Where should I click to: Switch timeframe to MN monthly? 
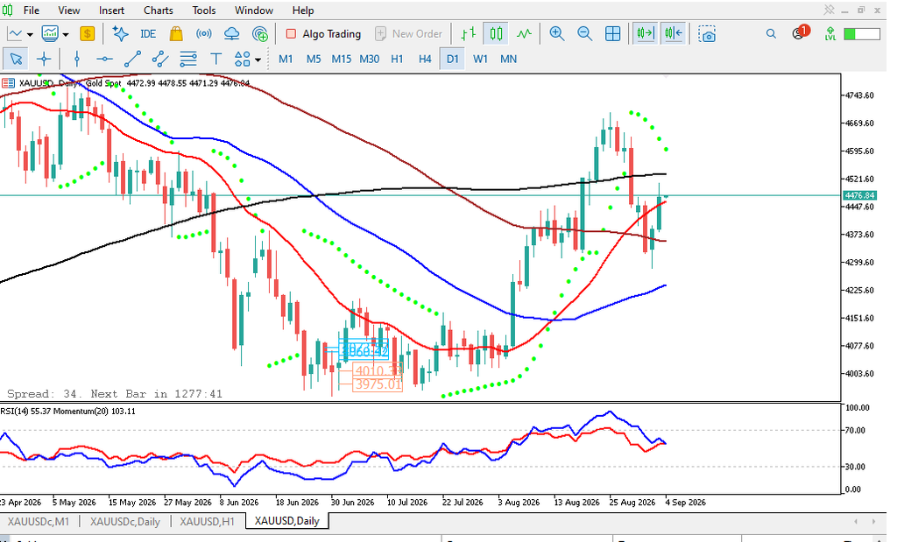point(509,59)
